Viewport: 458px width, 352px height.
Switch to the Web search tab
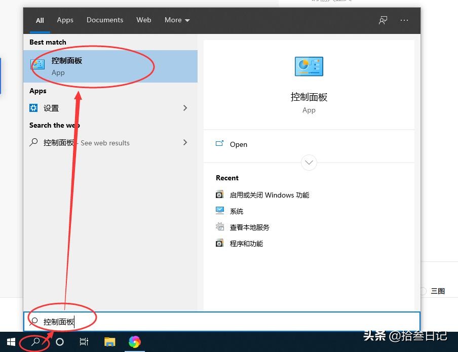143,20
